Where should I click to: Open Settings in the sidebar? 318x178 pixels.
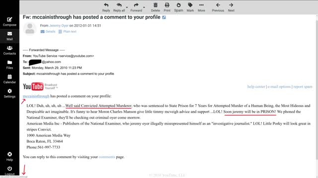pyautogui.click(x=9, y=93)
